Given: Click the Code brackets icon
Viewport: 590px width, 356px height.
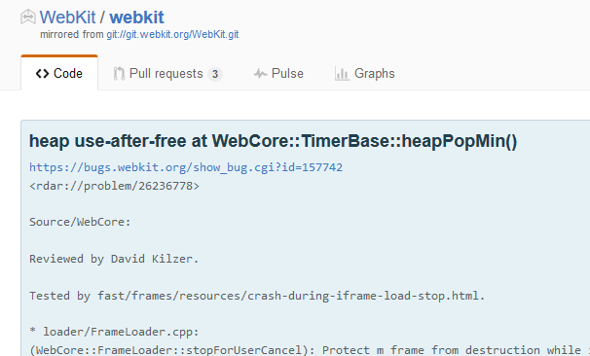Looking at the screenshot, I should tap(42, 74).
